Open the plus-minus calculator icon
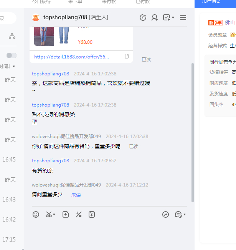The width and height of the screenshot is (236, 250). [x=79, y=215]
